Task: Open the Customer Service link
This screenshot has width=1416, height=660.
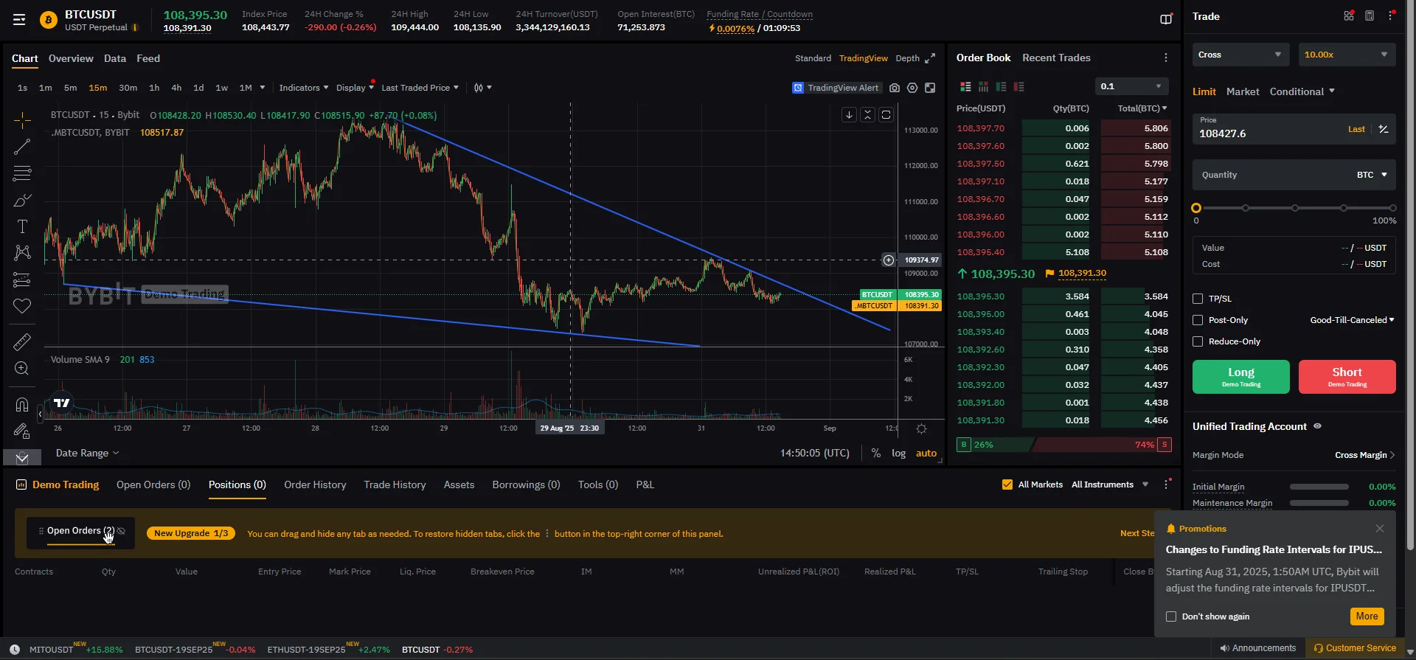Action: click(x=1355, y=648)
